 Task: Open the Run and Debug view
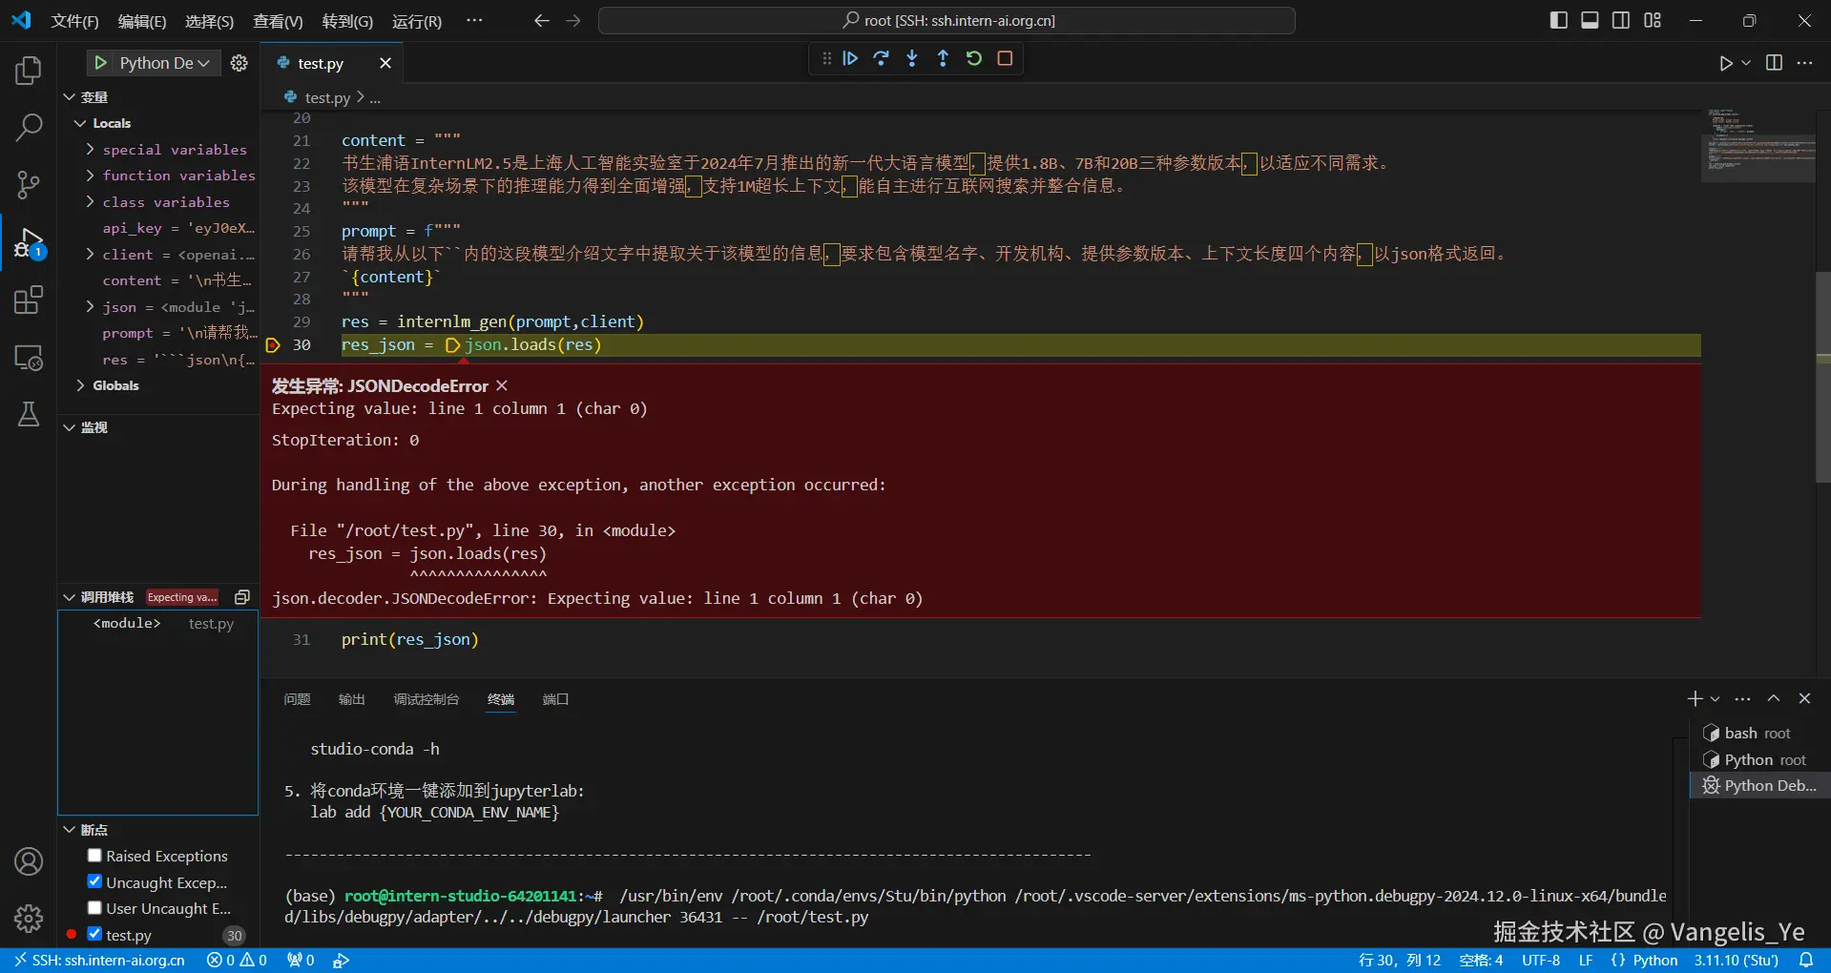[x=29, y=244]
